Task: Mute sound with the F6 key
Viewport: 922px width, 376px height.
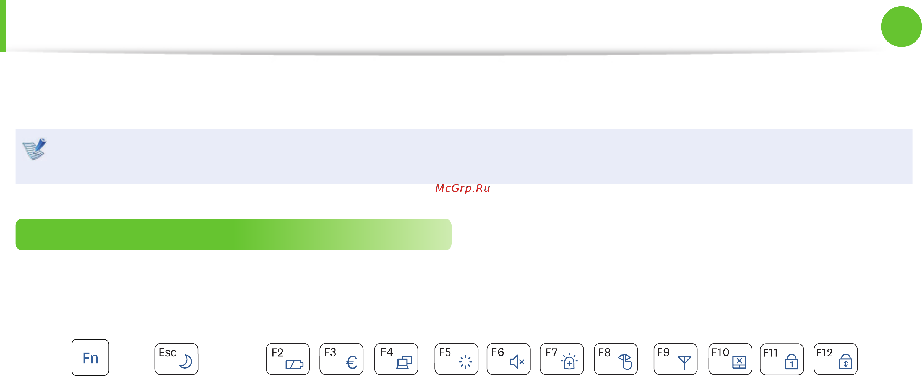Action: click(509, 359)
